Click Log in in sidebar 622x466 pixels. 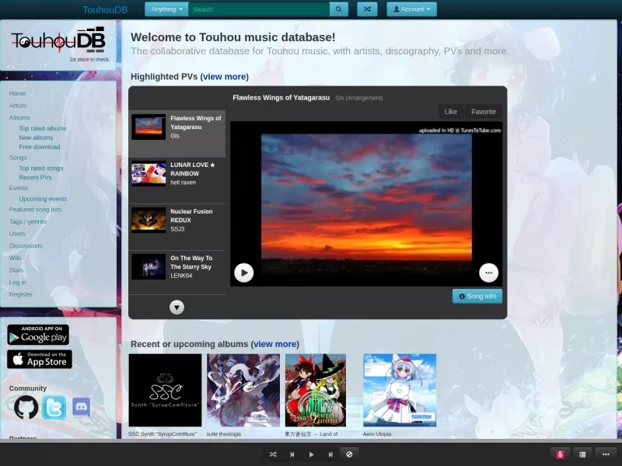click(17, 282)
